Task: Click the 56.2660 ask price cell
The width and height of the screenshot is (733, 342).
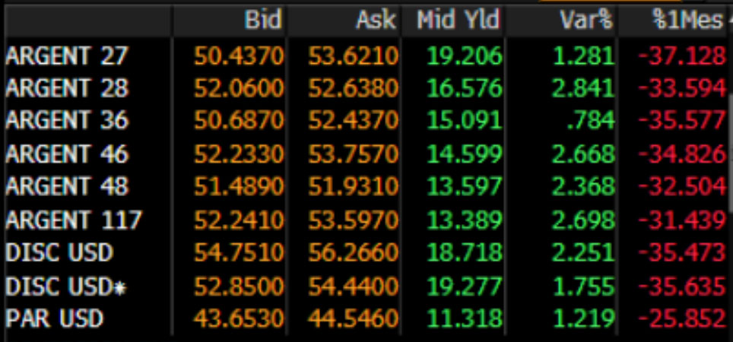Action: pos(354,252)
